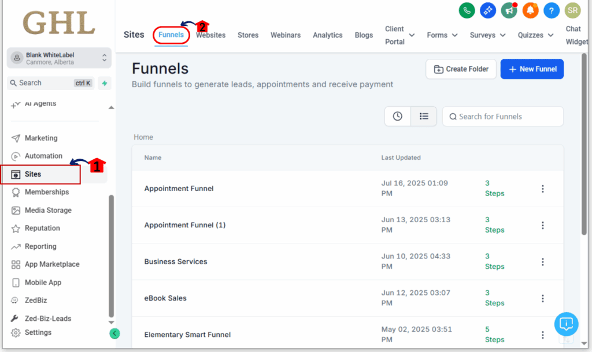Switch to the Stores tab
Screen dimensions: 592x352
click(248, 35)
